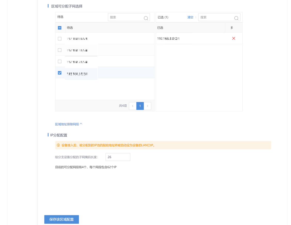Go to next page of 待选 list
291x225 pixels.
coord(147,106)
